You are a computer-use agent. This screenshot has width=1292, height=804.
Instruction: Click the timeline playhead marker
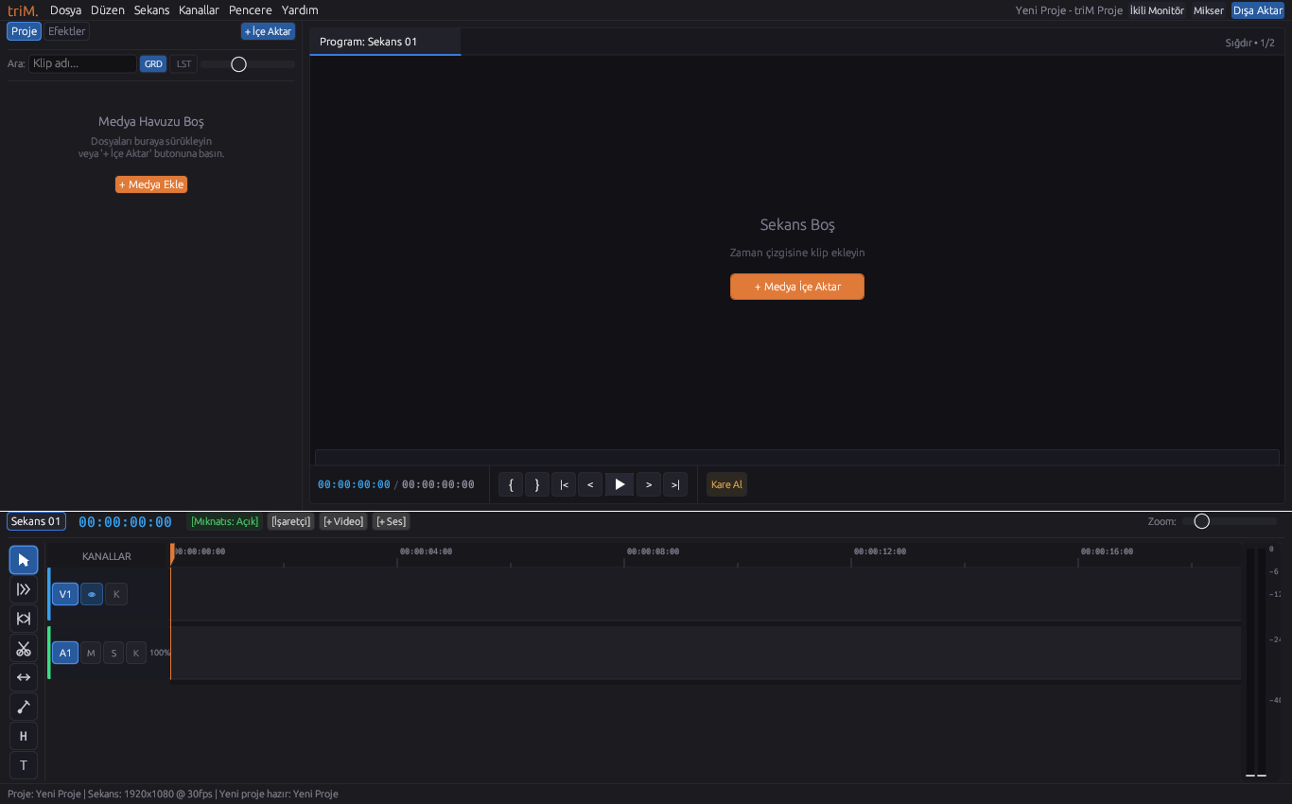(172, 554)
